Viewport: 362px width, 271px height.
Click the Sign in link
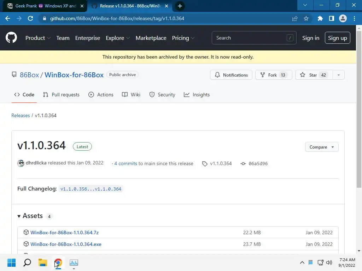[x=311, y=38]
